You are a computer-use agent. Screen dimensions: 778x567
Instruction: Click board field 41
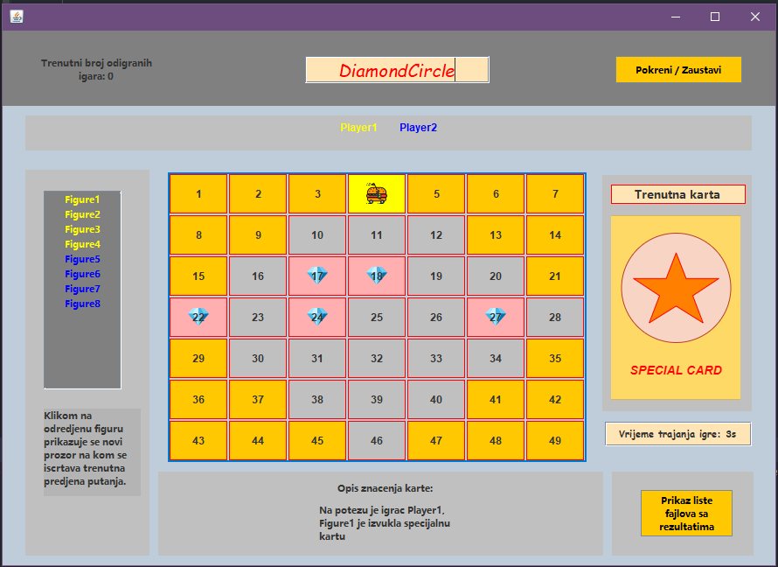pos(495,400)
